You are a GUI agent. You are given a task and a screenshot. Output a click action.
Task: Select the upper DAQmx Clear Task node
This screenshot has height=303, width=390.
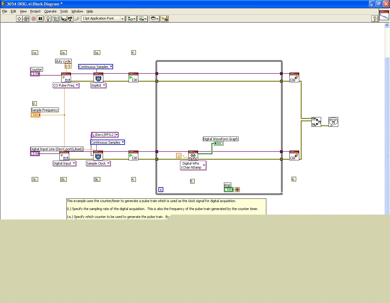pos(294,77)
